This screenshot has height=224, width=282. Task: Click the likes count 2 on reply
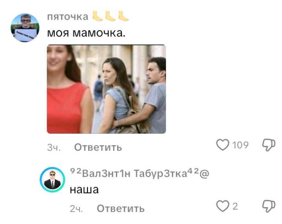(235, 206)
